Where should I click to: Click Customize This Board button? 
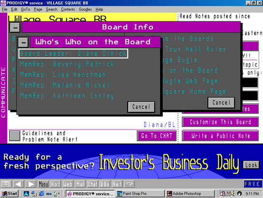pyautogui.click(x=220, y=122)
